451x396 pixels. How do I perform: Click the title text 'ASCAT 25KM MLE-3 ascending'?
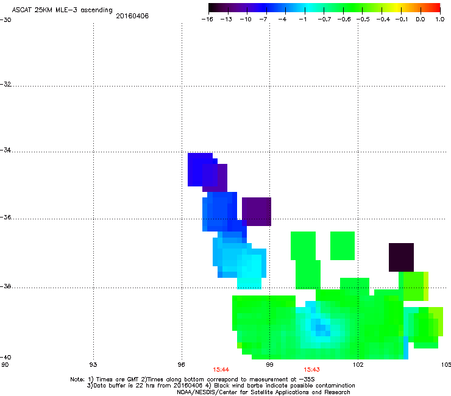62,10
